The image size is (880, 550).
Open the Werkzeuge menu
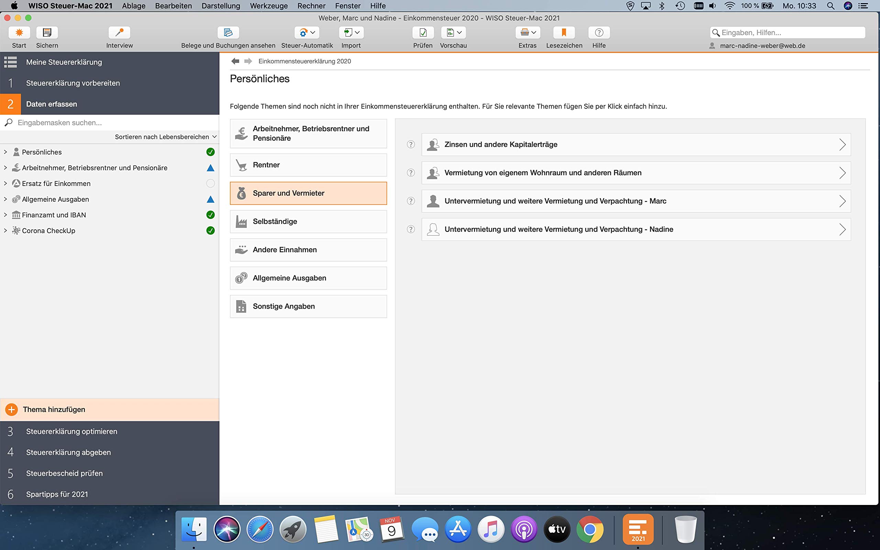tap(269, 6)
